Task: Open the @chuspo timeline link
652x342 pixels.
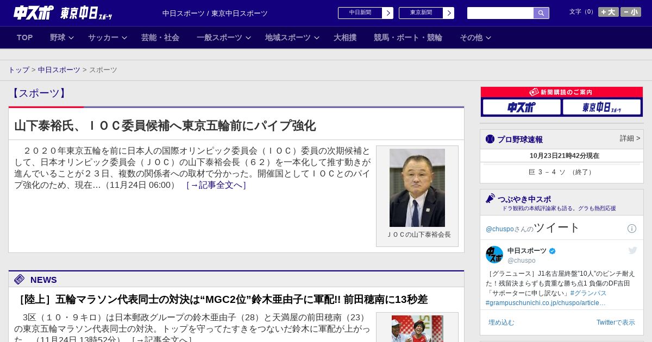Action: 499,229
